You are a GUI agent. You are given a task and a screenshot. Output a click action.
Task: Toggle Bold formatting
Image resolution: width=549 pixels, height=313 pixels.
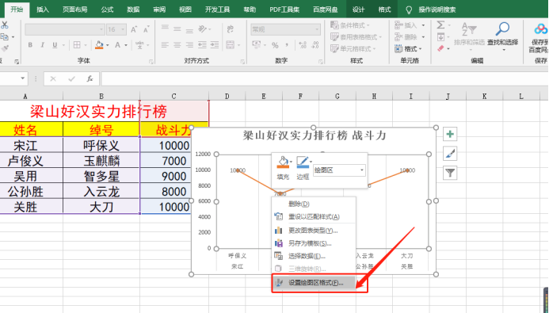pyautogui.click(x=30, y=45)
